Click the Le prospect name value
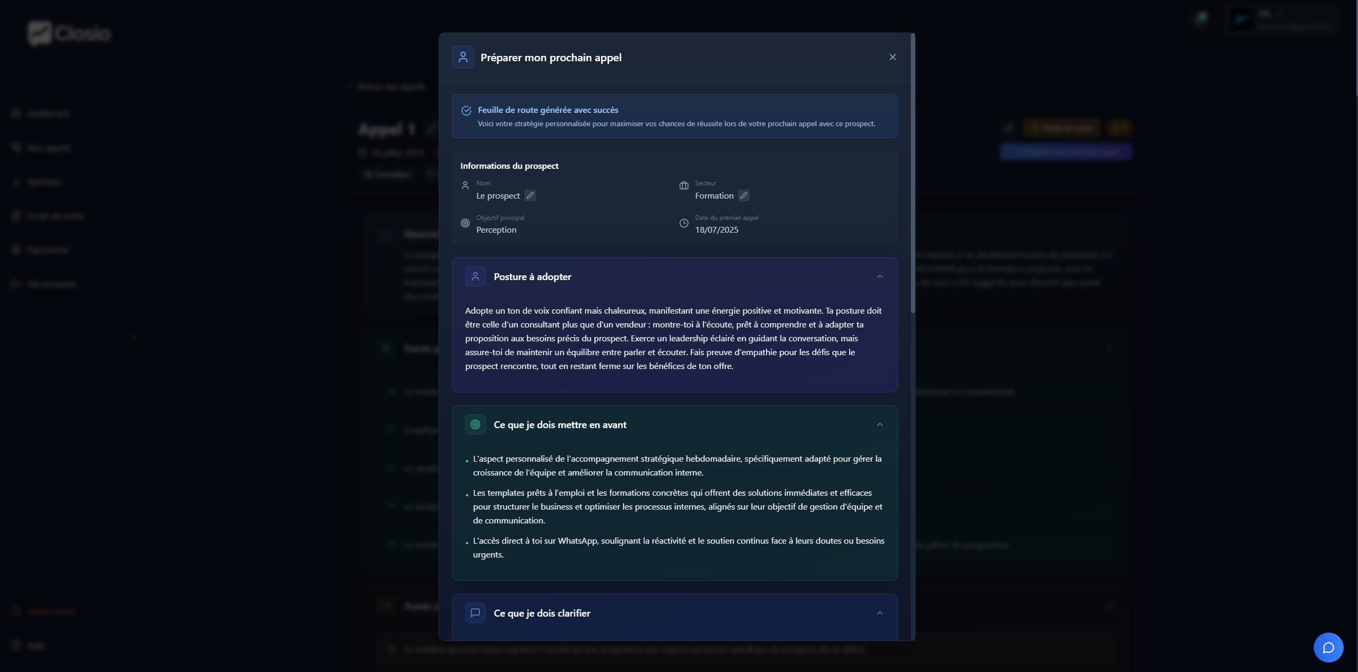The height and width of the screenshot is (672, 1358). tap(498, 196)
